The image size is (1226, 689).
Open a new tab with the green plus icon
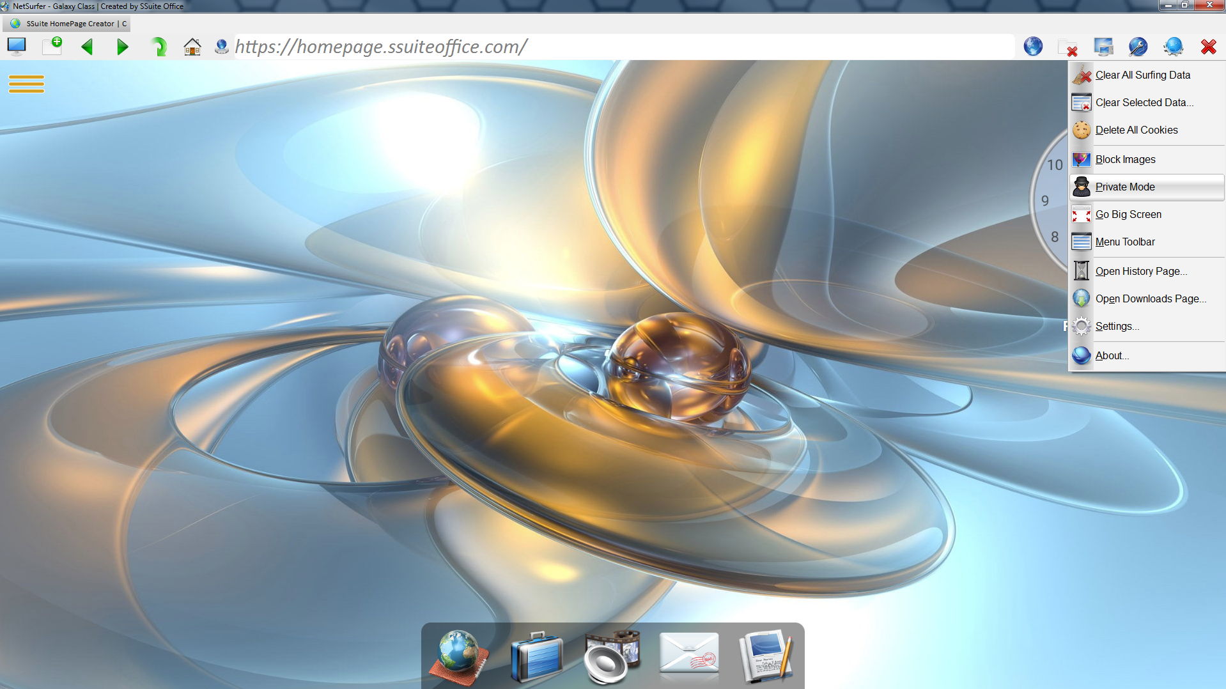(x=52, y=46)
